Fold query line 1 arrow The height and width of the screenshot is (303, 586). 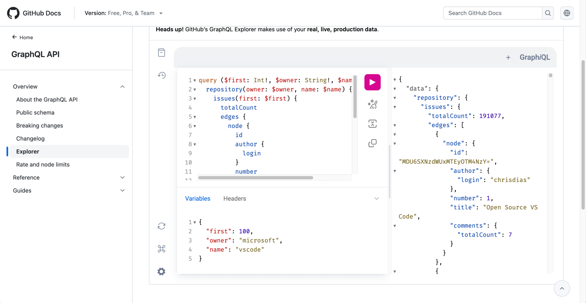[195, 81]
